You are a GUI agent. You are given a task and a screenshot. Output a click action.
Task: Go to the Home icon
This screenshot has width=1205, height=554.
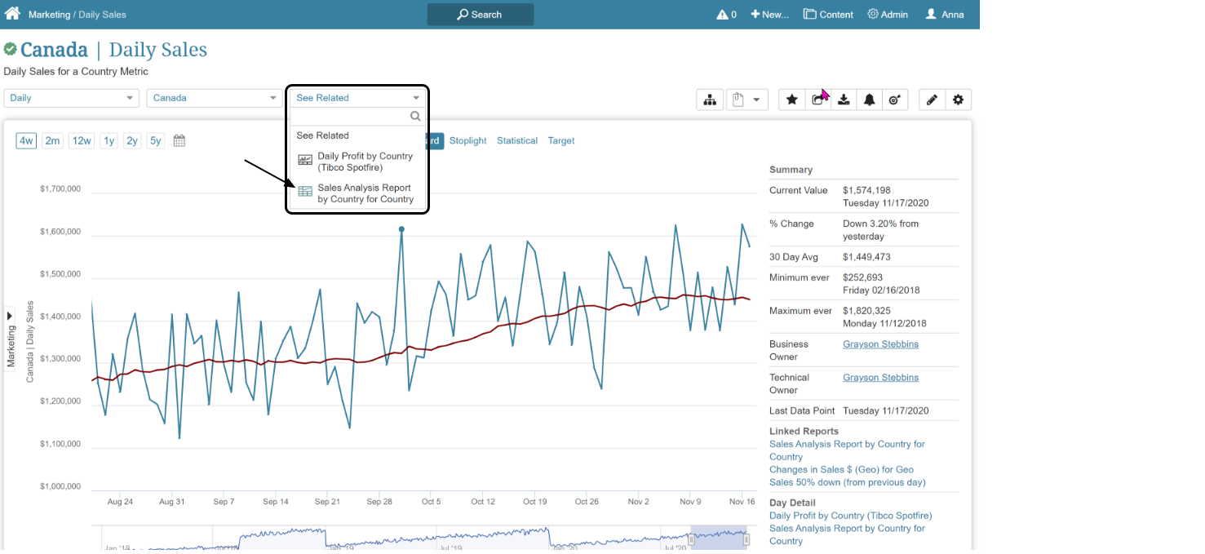pyautogui.click(x=12, y=14)
